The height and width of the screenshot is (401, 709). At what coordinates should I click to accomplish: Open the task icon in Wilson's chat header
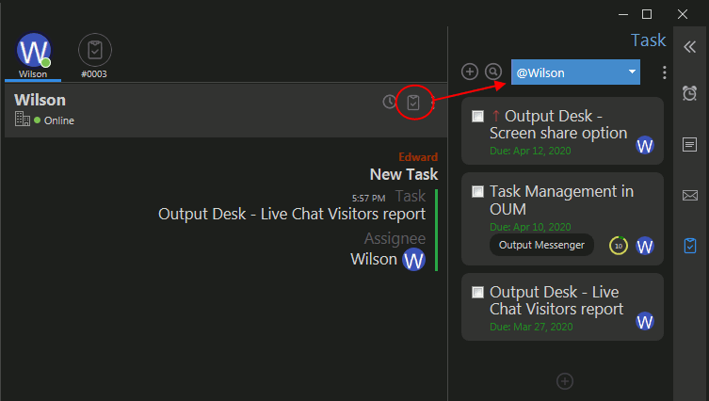tap(413, 103)
